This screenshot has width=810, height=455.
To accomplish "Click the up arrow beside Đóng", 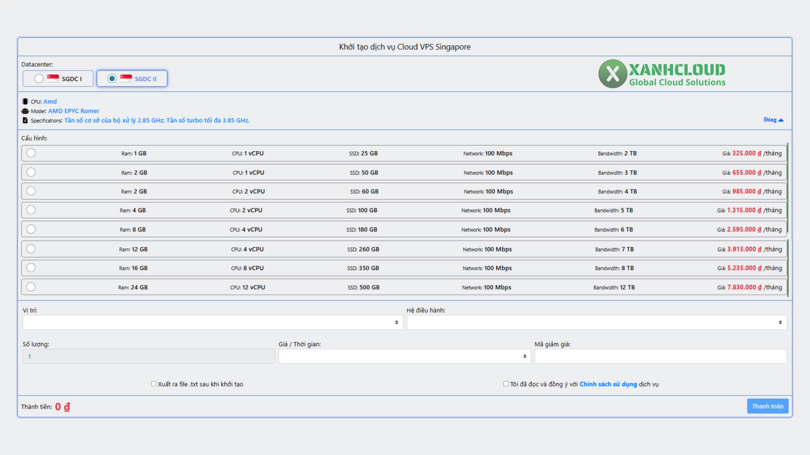I will (x=781, y=120).
